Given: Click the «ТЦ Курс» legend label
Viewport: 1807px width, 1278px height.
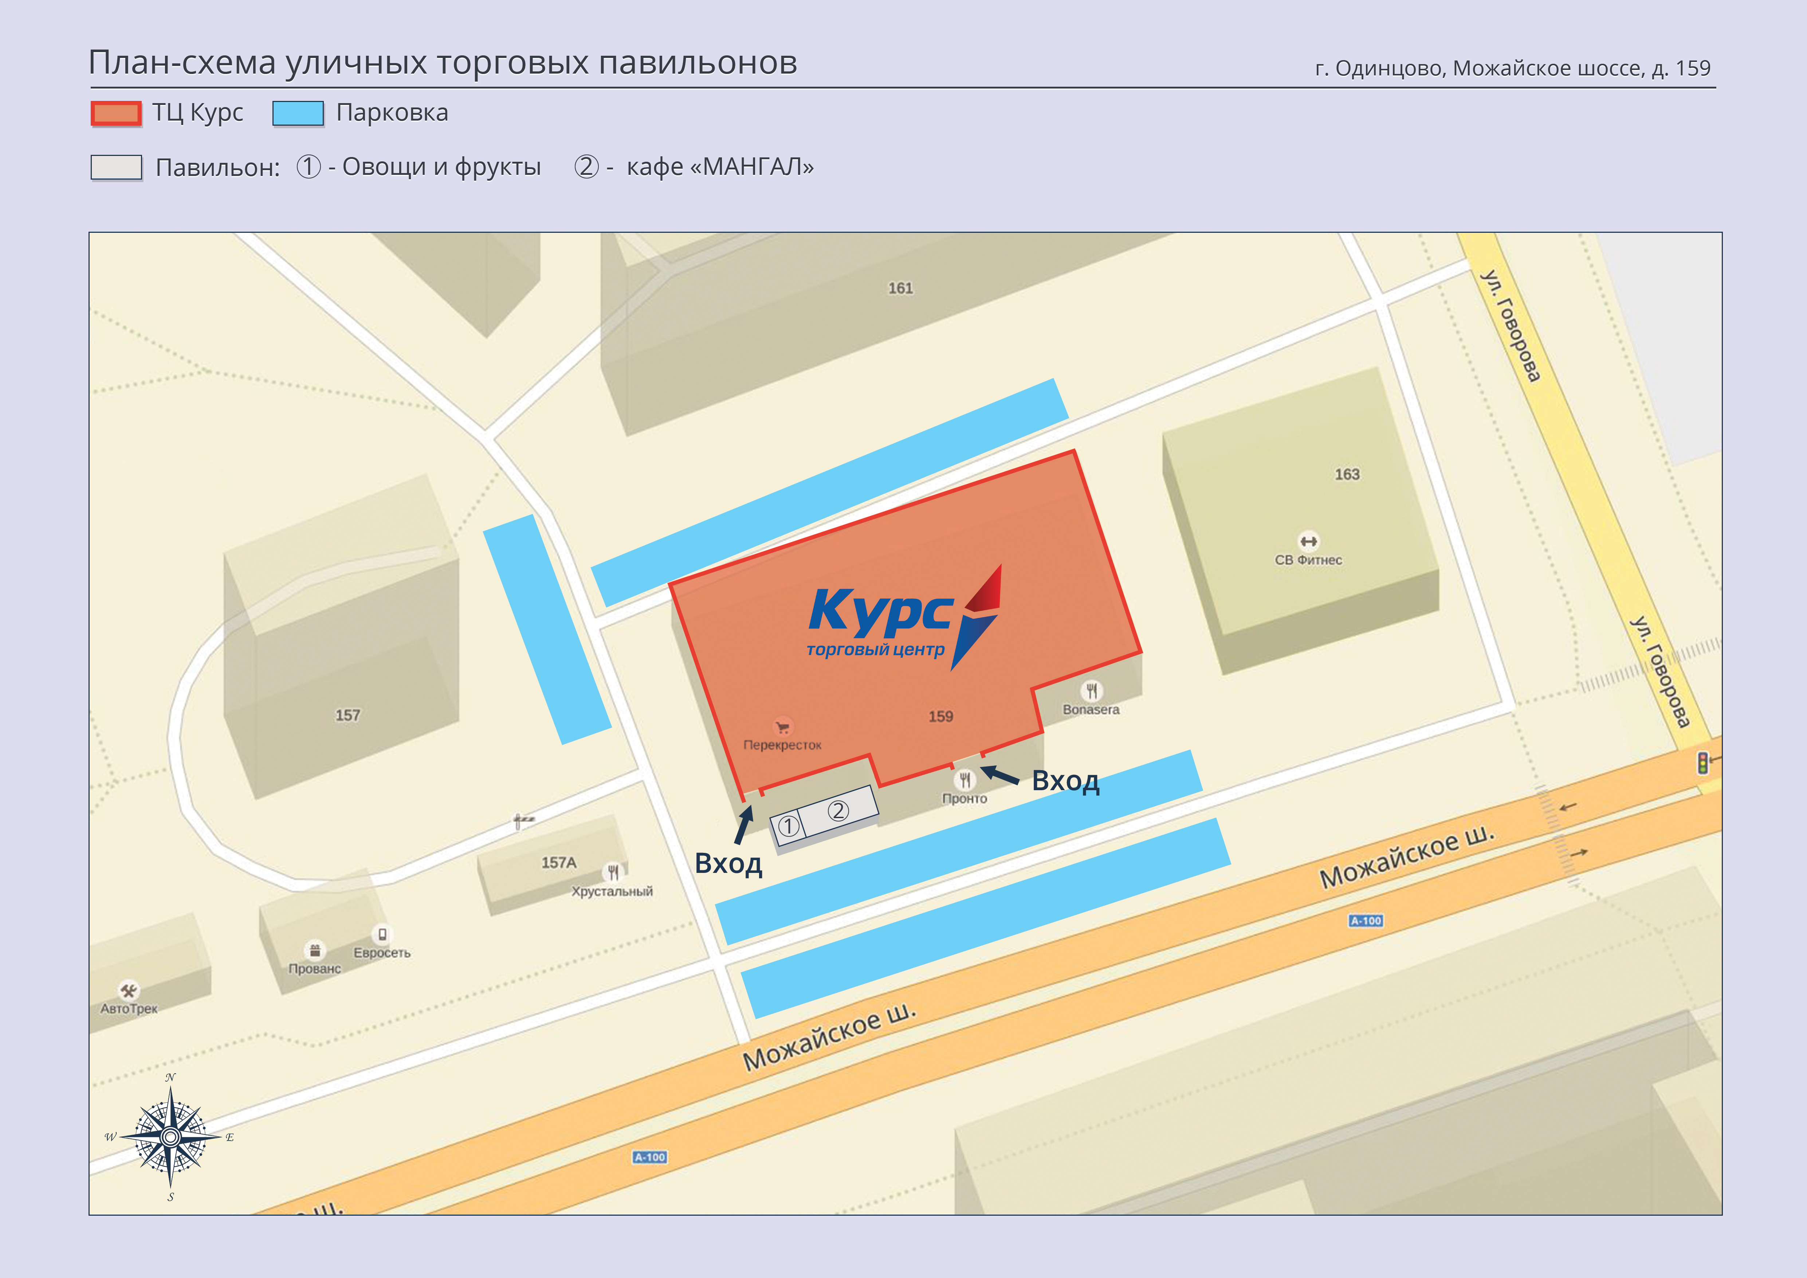Looking at the screenshot, I should (x=197, y=113).
